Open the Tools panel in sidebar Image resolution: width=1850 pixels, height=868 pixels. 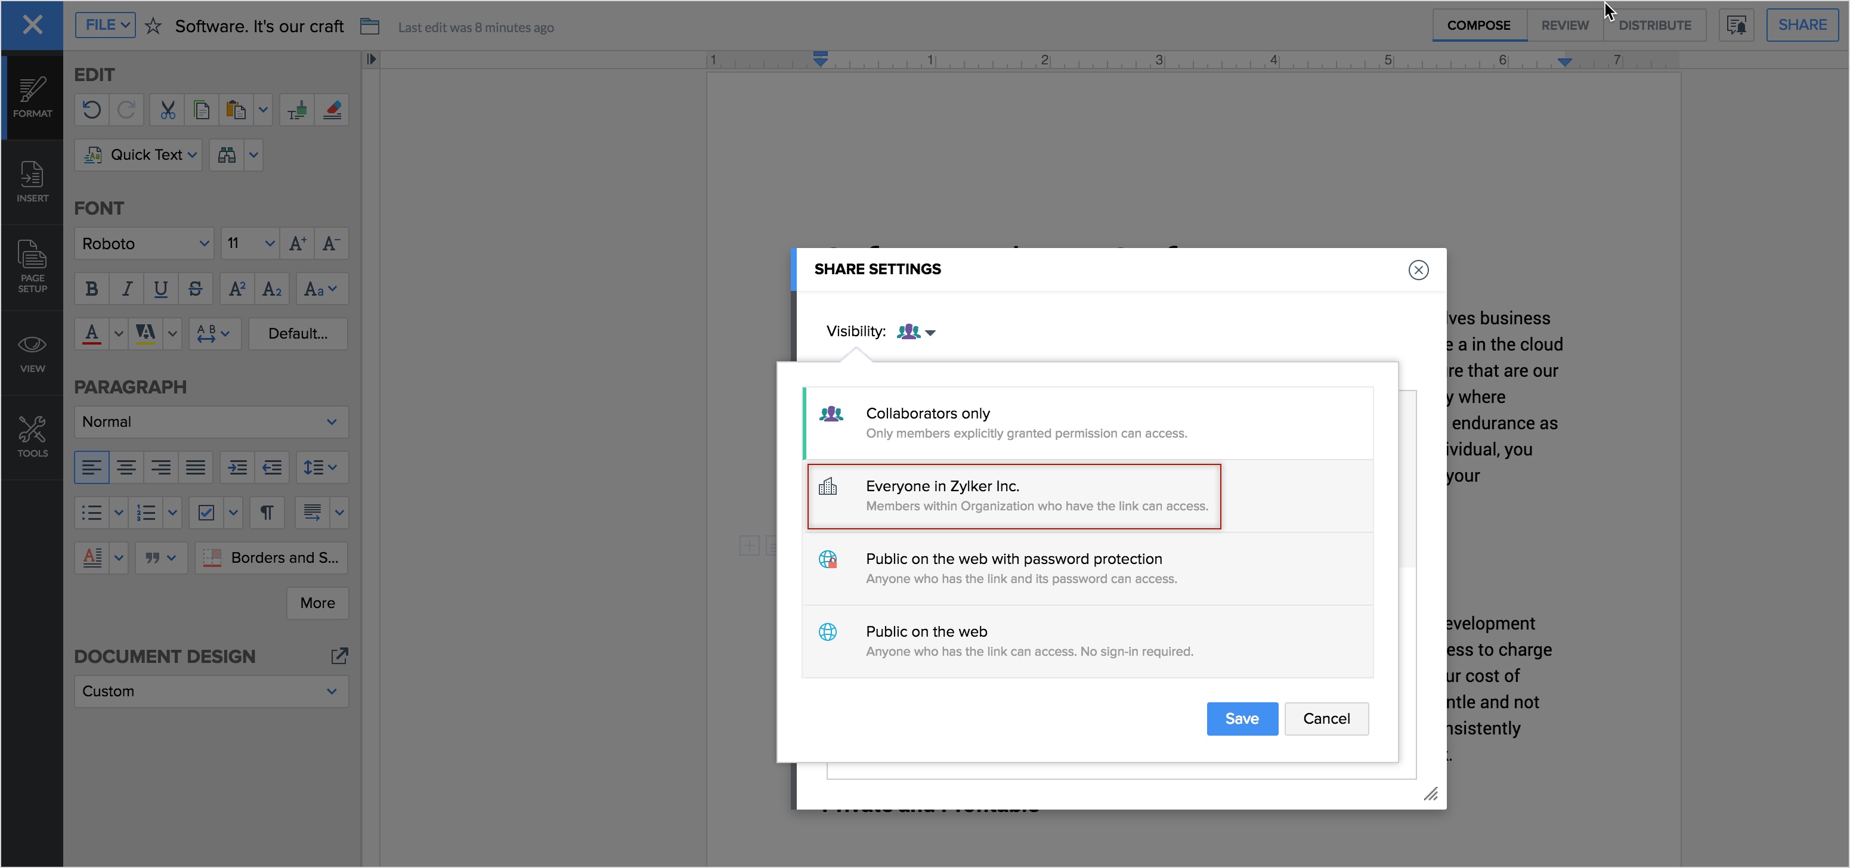32,436
